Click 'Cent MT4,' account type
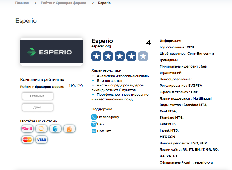The image size is (232, 170). tap(168, 111)
